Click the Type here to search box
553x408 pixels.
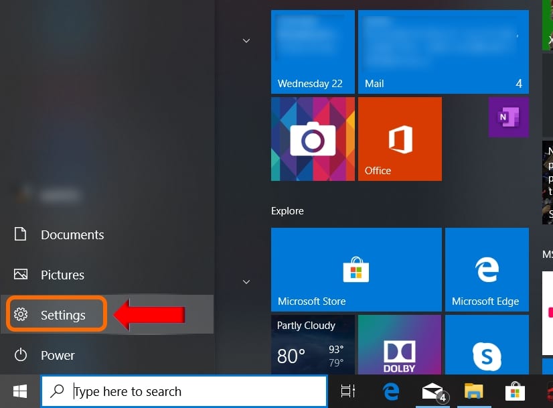[x=184, y=391]
